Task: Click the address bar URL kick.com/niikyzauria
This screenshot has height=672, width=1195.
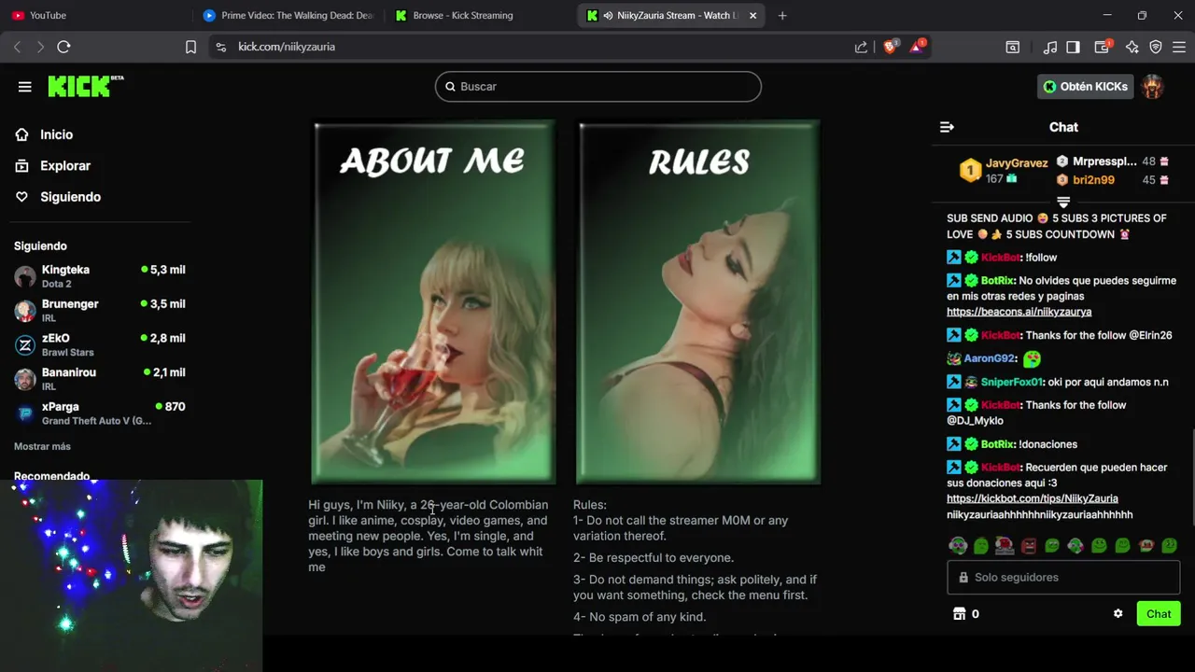Action: (287, 47)
